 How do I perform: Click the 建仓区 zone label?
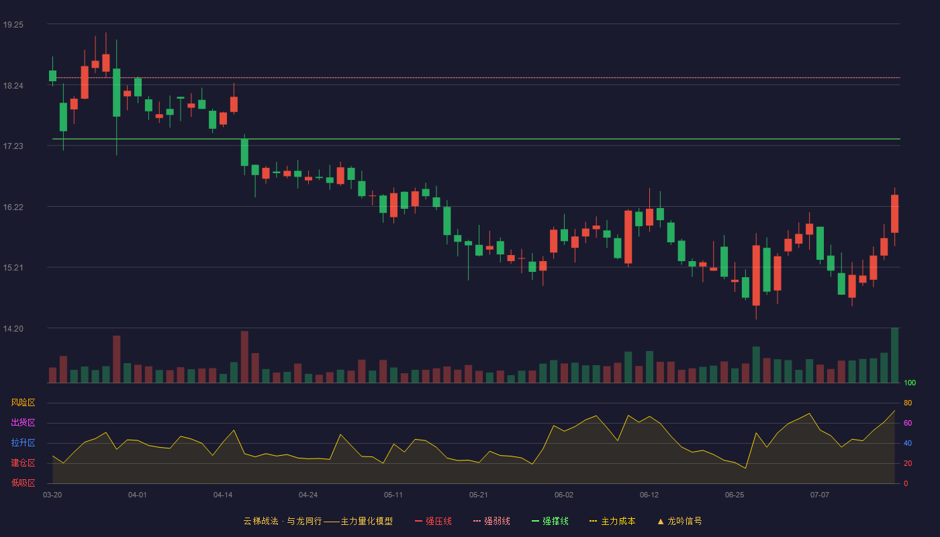pyautogui.click(x=23, y=463)
